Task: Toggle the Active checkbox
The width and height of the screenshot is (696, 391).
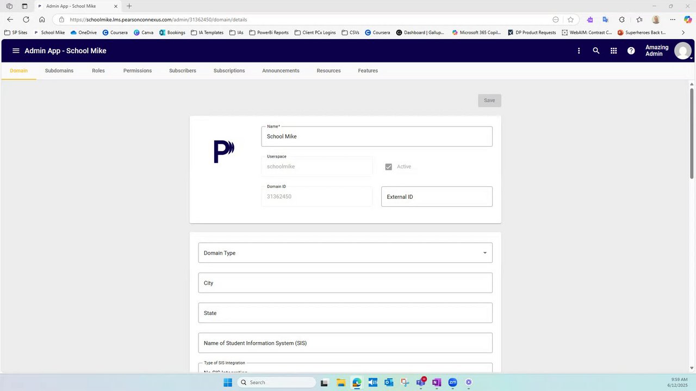Action: point(388,167)
